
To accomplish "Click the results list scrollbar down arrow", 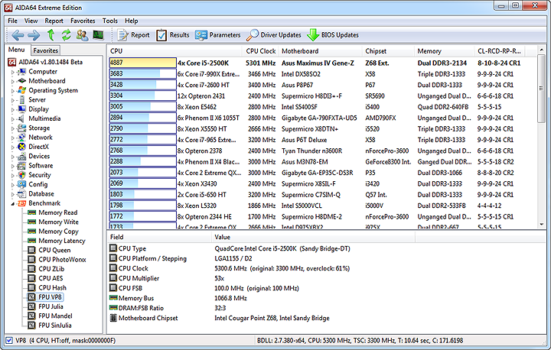I will click(x=541, y=225).
